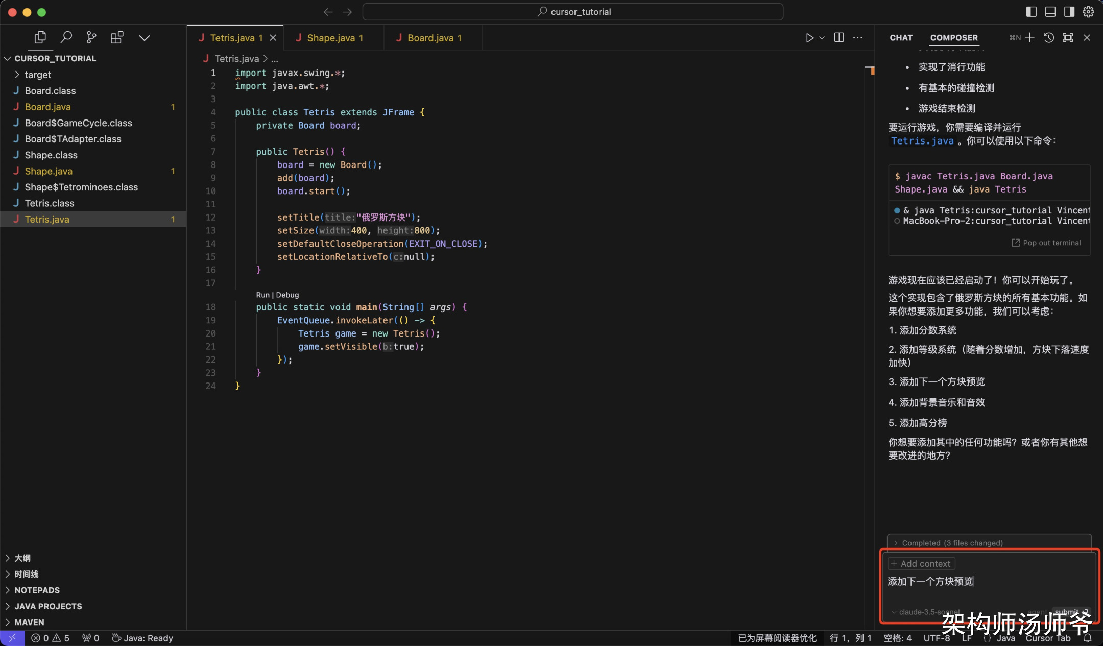Click the Add context button
1103x646 pixels.
pos(921,564)
